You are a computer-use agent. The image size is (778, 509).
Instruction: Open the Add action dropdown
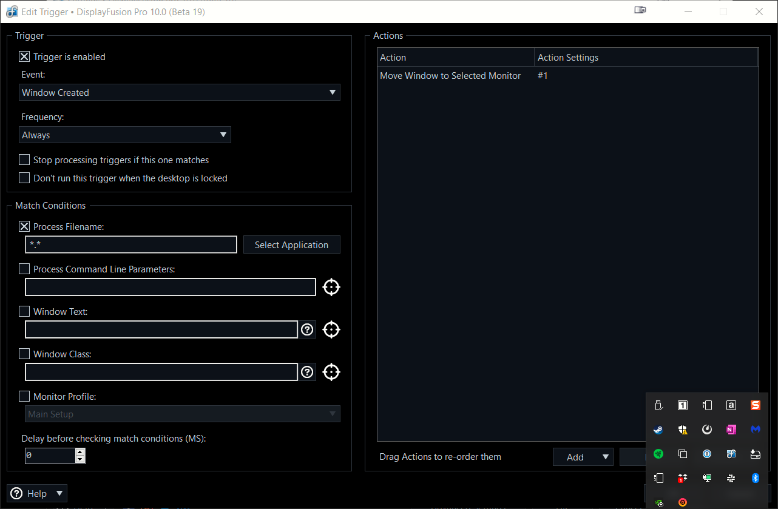[x=583, y=457]
